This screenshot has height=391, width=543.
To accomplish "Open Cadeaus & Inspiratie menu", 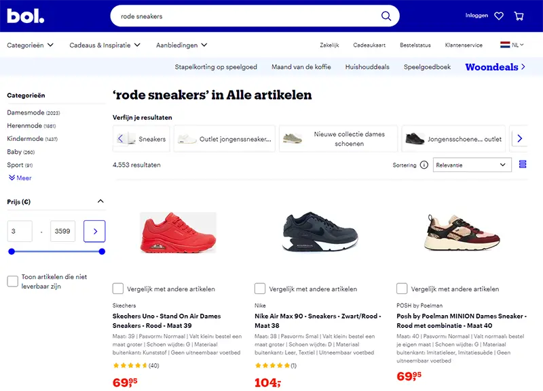I will click(x=105, y=45).
